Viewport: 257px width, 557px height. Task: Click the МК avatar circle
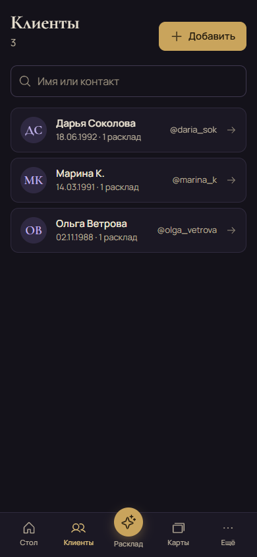tap(34, 180)
